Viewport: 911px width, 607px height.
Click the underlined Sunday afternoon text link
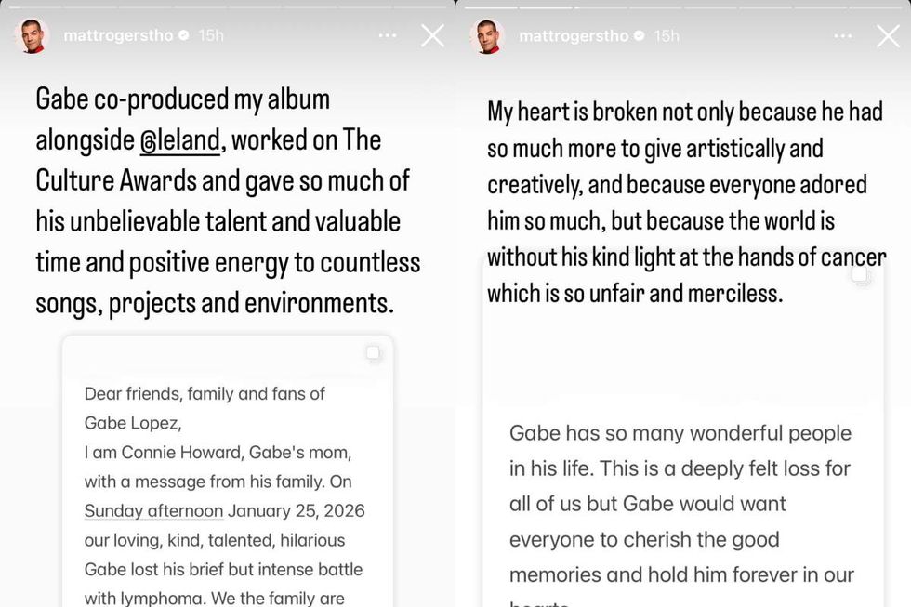click(153, 510)
